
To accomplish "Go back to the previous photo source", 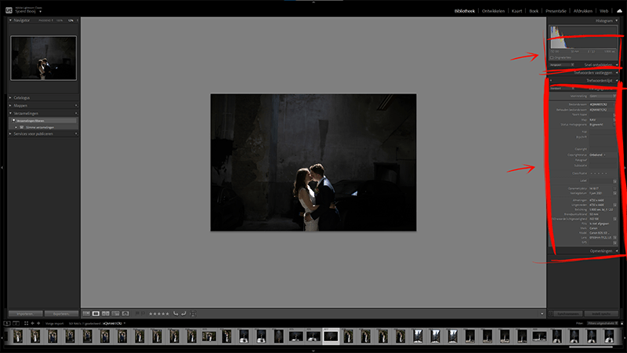I will pos(33,323).
